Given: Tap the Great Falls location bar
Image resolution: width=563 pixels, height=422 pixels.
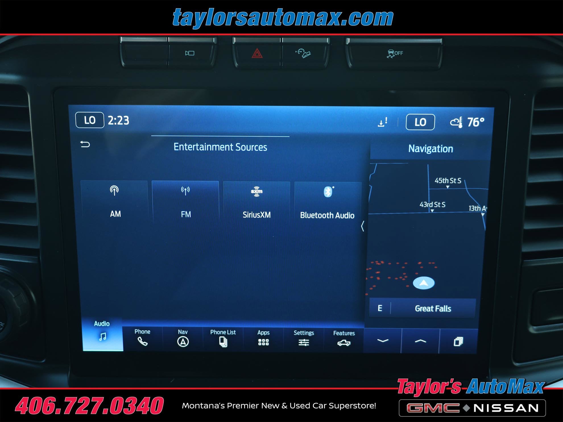Looking at the screenshot, I should (x=432, y=309).
